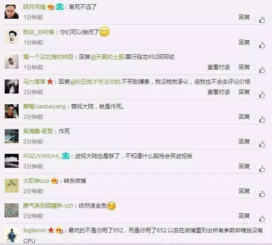Like the comment by 我说_你听着
The height and width of the screenshot is (245, 272).
tap(262, 45)
